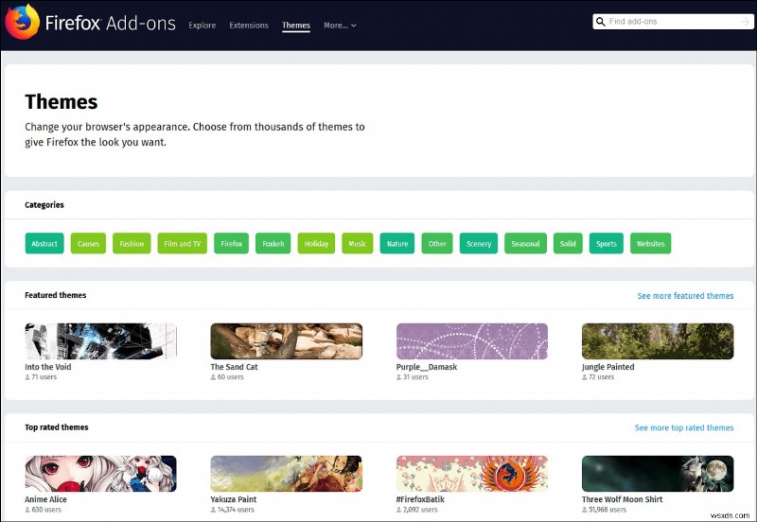Click the Purple__Damask title link
This screenshot has width=757, height=522.
click(x=427, y=367)
